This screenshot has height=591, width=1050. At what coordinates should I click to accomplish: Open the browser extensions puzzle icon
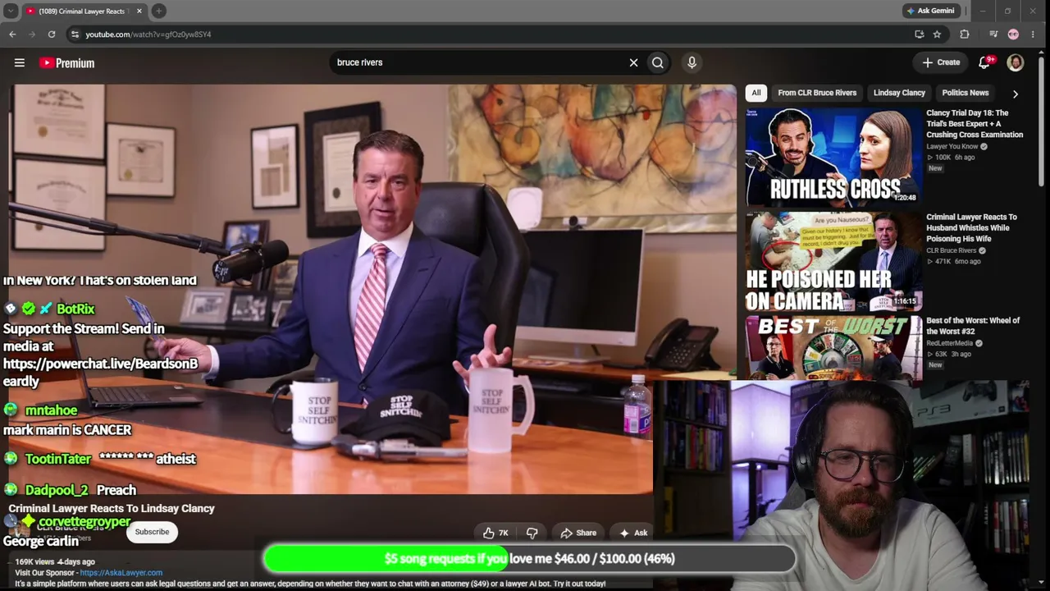[x=965, y=34]
